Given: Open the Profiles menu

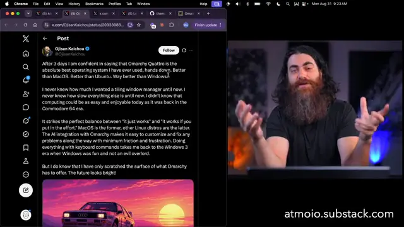Looking at the screenshot, I should coord(115,4).
